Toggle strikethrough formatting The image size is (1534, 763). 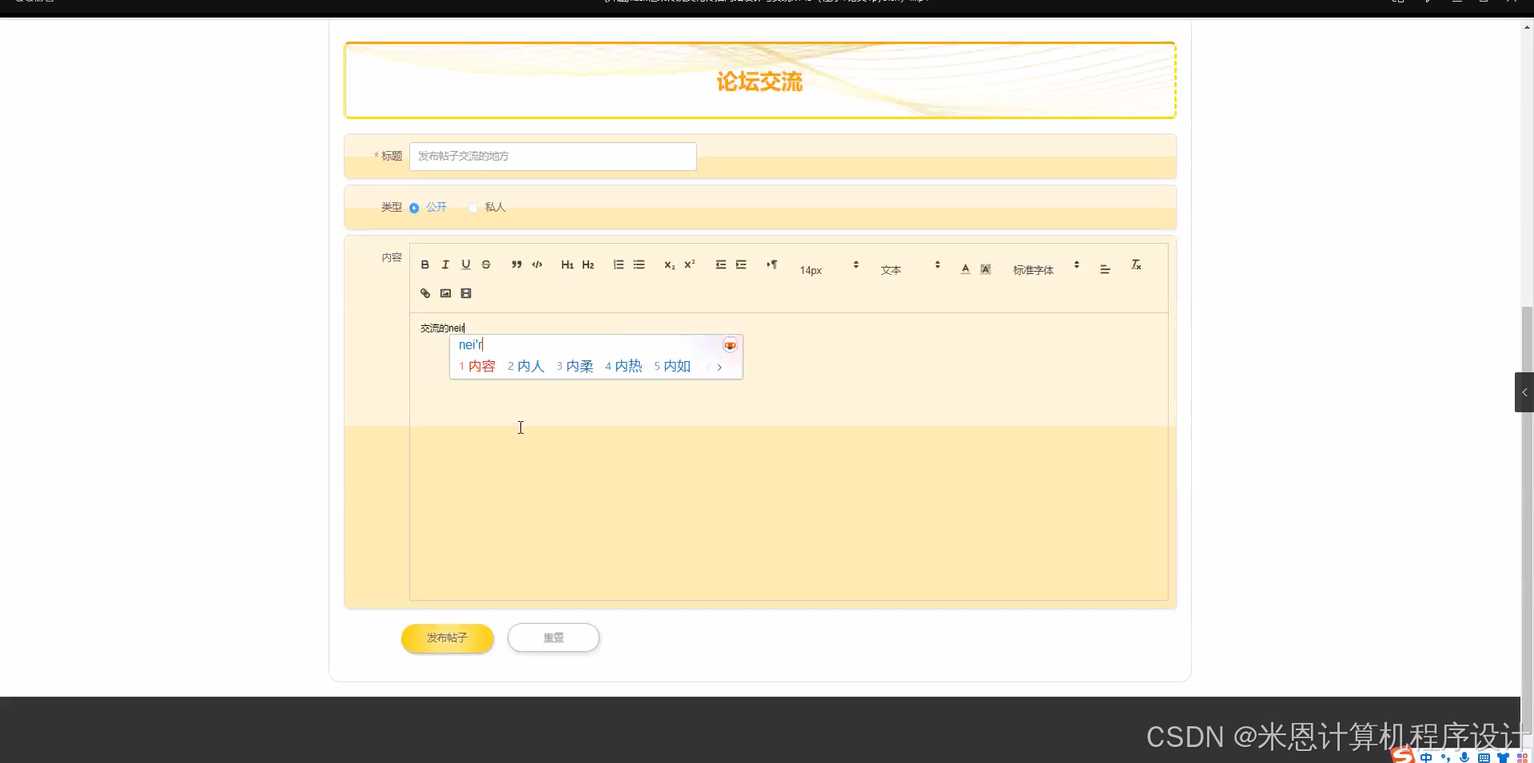tap(485, 264)
